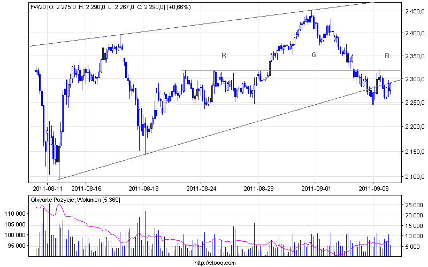Click the 2 250,0 price axis label
428x267 pixels.
(x=415, y=103)
